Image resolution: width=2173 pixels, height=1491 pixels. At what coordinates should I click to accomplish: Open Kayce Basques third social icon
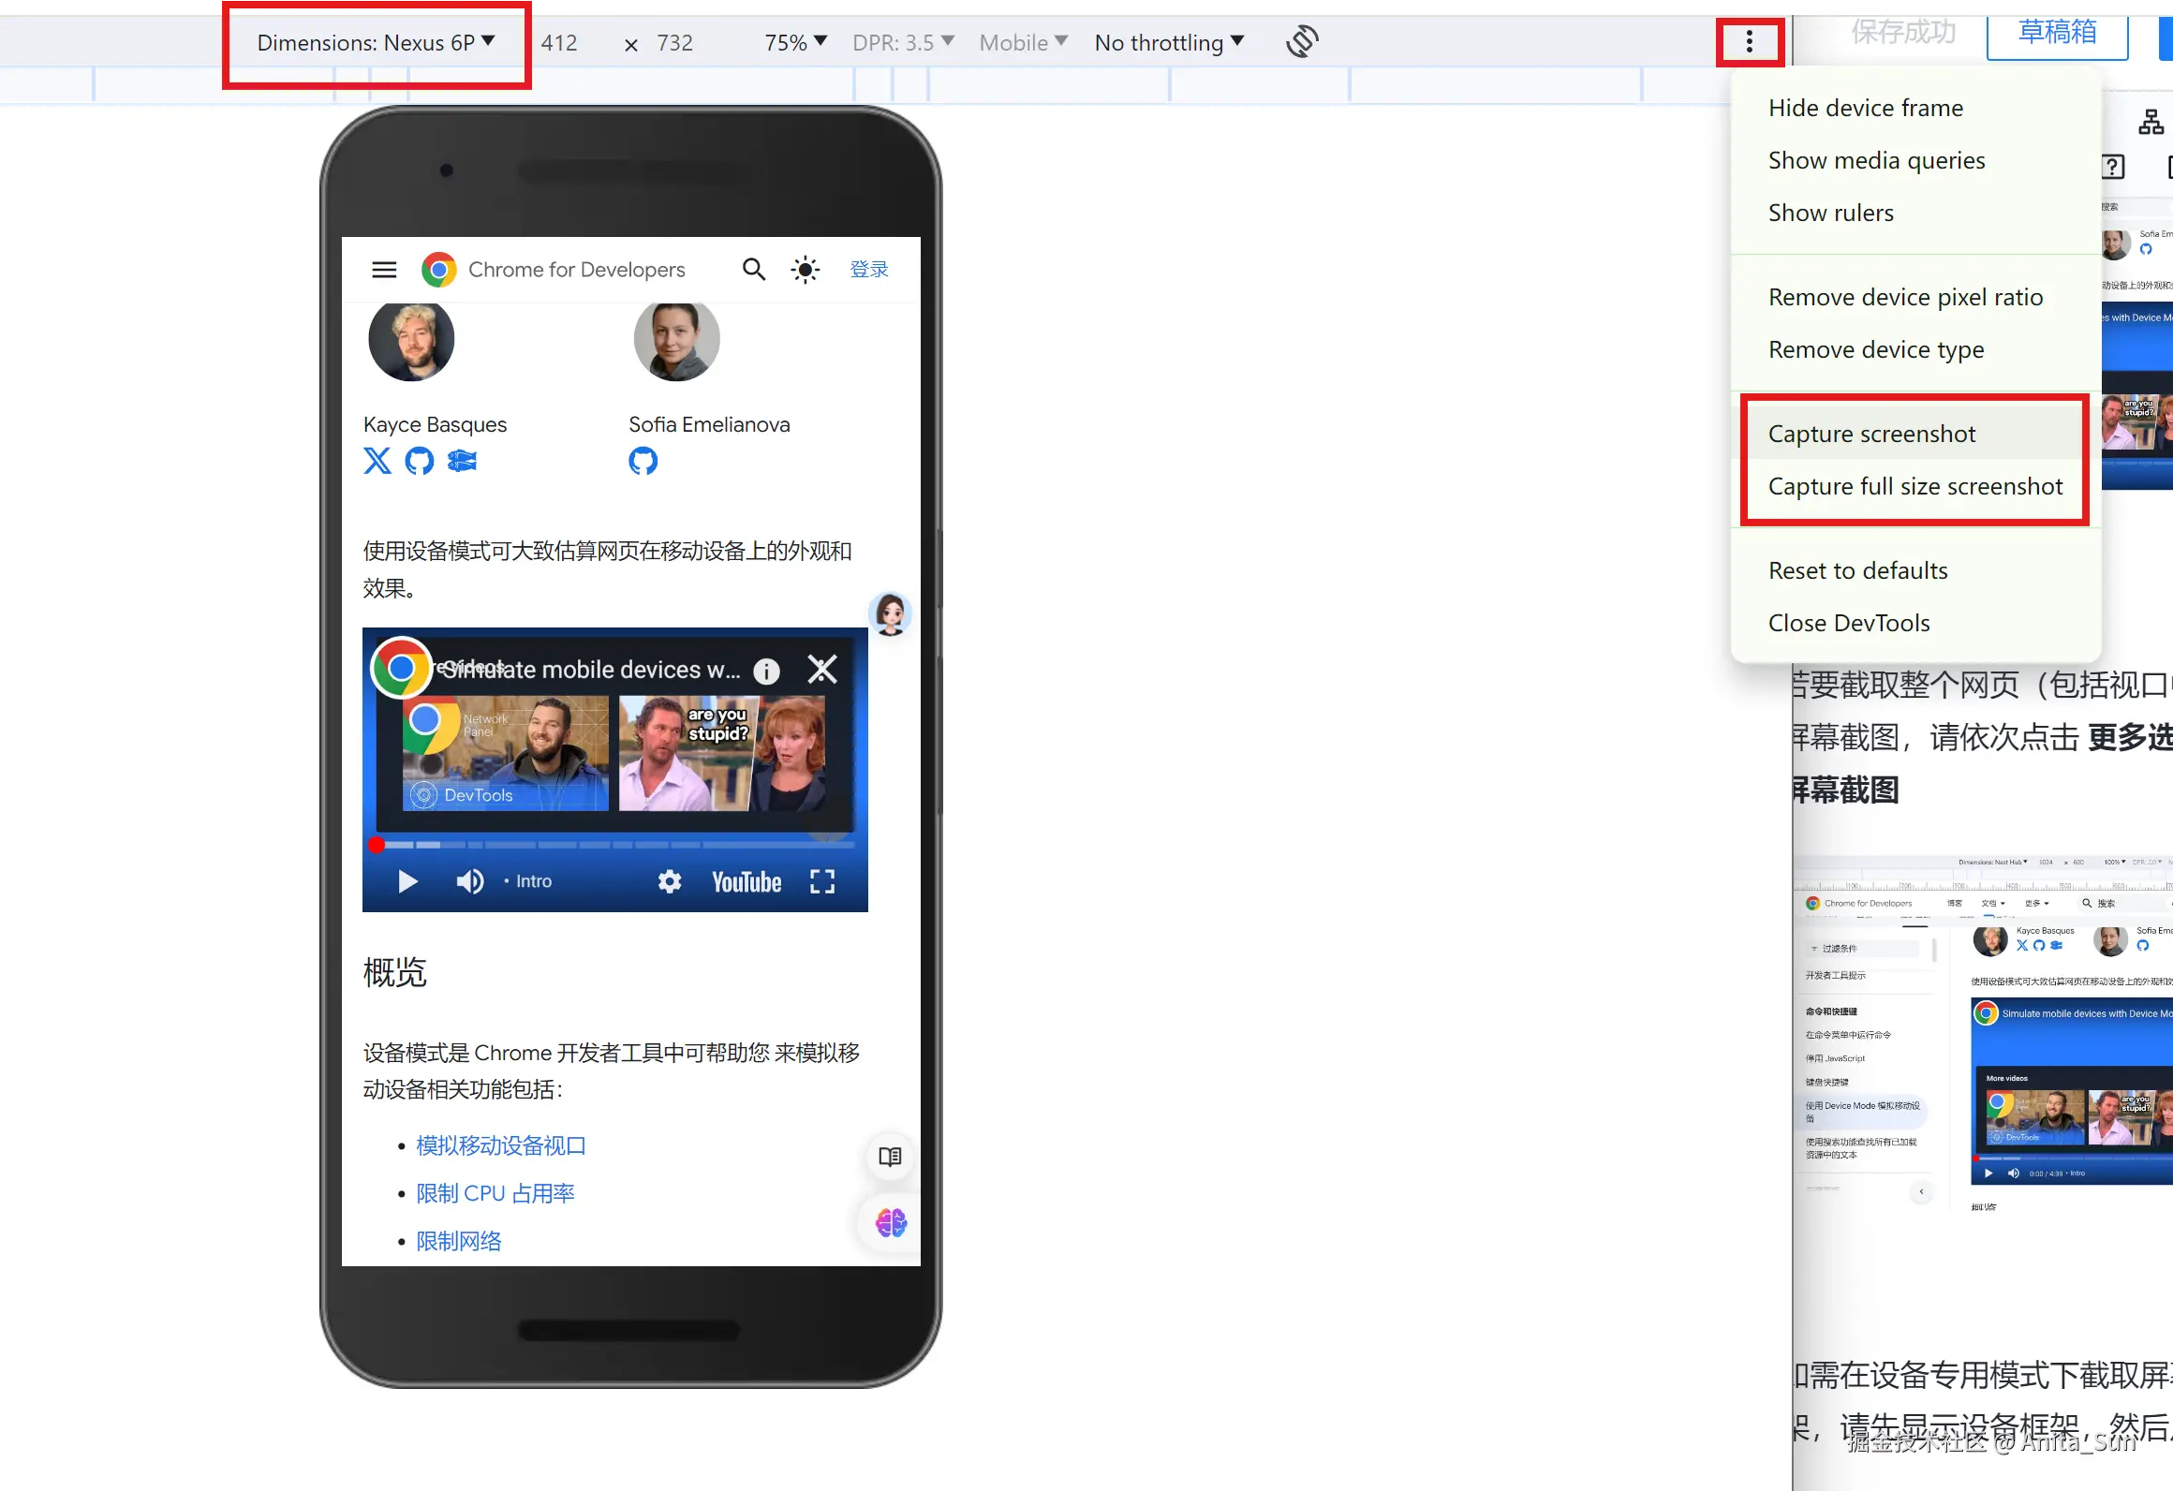tap(462, 461)
